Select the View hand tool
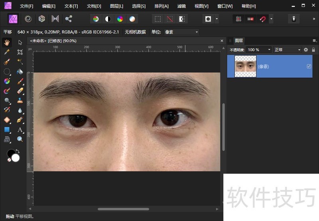 (x=7, y=43)
